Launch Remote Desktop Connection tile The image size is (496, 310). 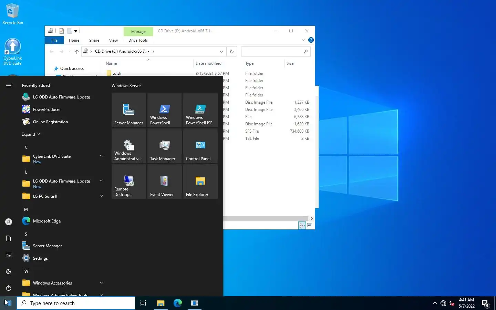click(x=129, y=182)
